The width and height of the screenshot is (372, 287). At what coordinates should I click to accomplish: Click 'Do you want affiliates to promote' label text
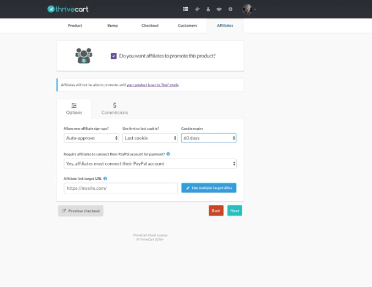(x=167, y=56)
